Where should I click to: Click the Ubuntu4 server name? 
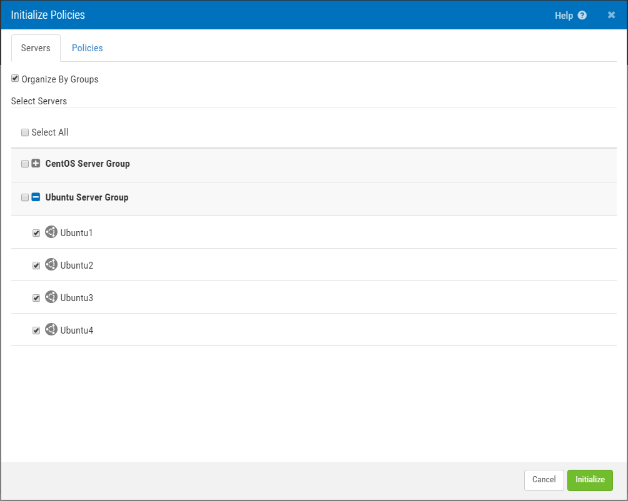point(77,330)
